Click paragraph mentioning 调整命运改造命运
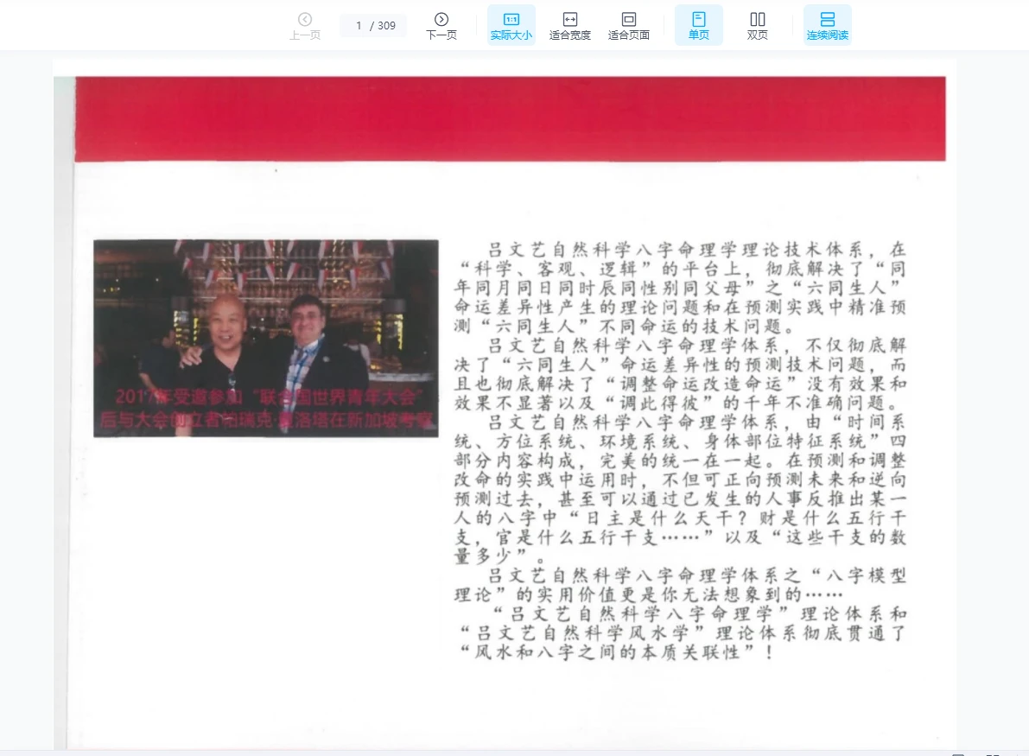The image size is (1029, 756). coord(680,374)
